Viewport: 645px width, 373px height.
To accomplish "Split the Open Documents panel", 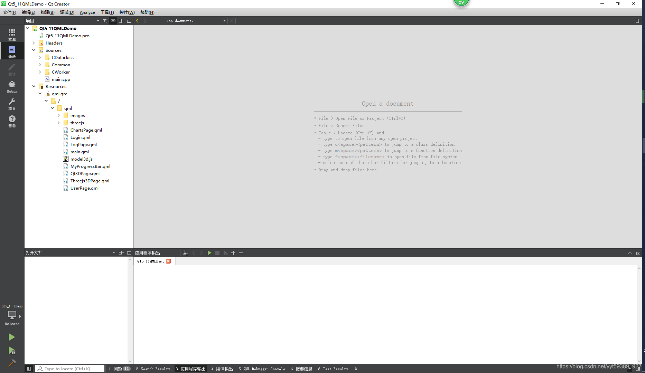I will pyautogui.click(x=121, y=253).
